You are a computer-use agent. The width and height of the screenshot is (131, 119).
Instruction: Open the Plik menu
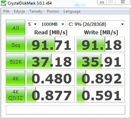(x=6, y=11)
